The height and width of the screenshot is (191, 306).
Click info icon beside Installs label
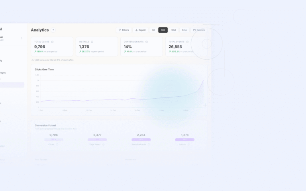coord(92,42)
